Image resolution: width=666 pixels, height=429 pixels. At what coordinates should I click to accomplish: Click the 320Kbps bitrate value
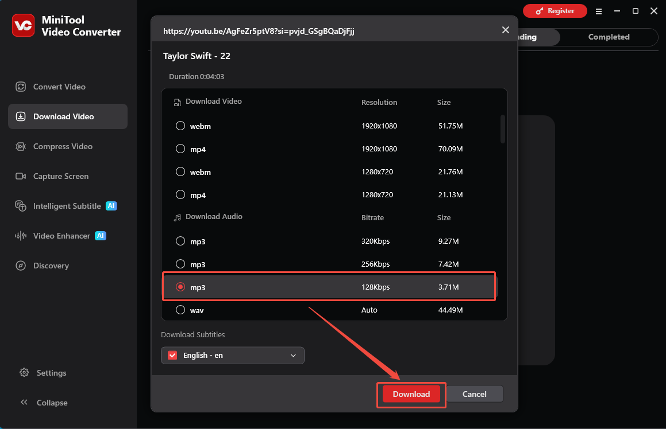[x=375, y=241]
